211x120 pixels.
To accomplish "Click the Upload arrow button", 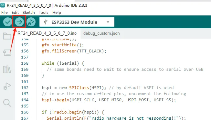I will pyautogui.click(x=19, y=22).
